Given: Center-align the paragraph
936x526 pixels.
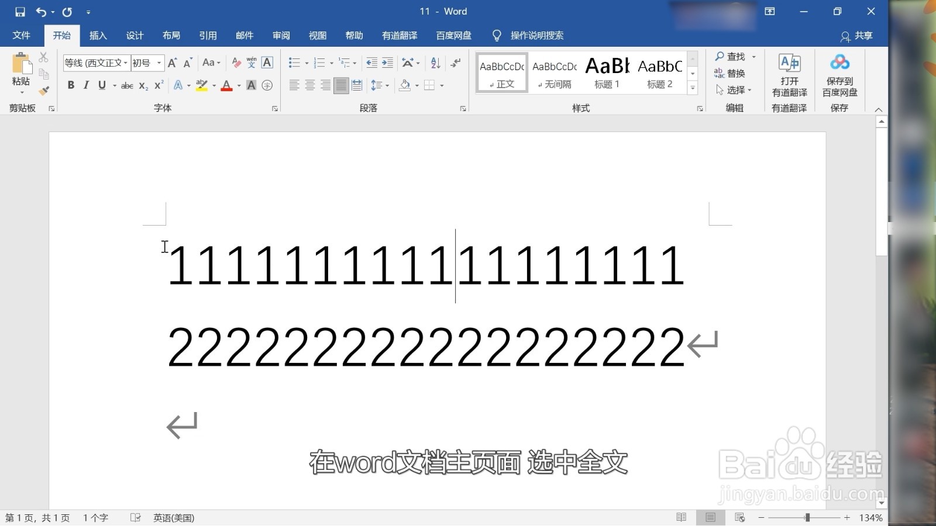Looking at the screenshot, I should [310, 85].
